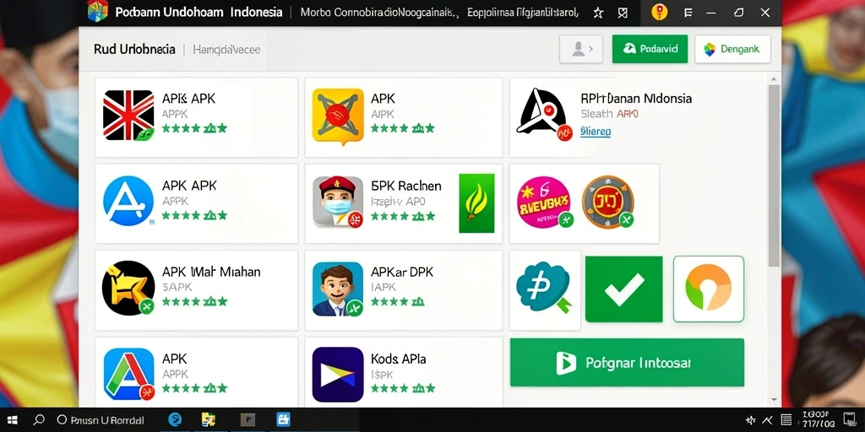Click the yellow location pin icon
This screenshot has width=865, height=432.
pos(659,12)
